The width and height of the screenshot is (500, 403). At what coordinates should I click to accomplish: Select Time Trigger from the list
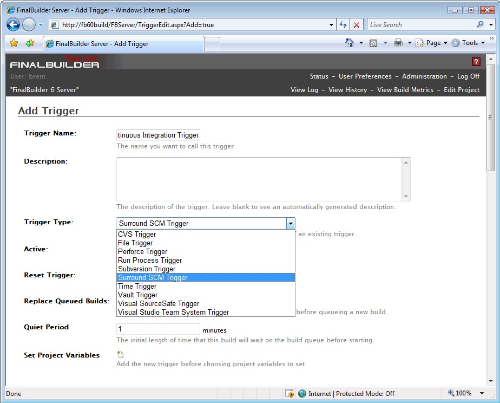tap(206, 286)
